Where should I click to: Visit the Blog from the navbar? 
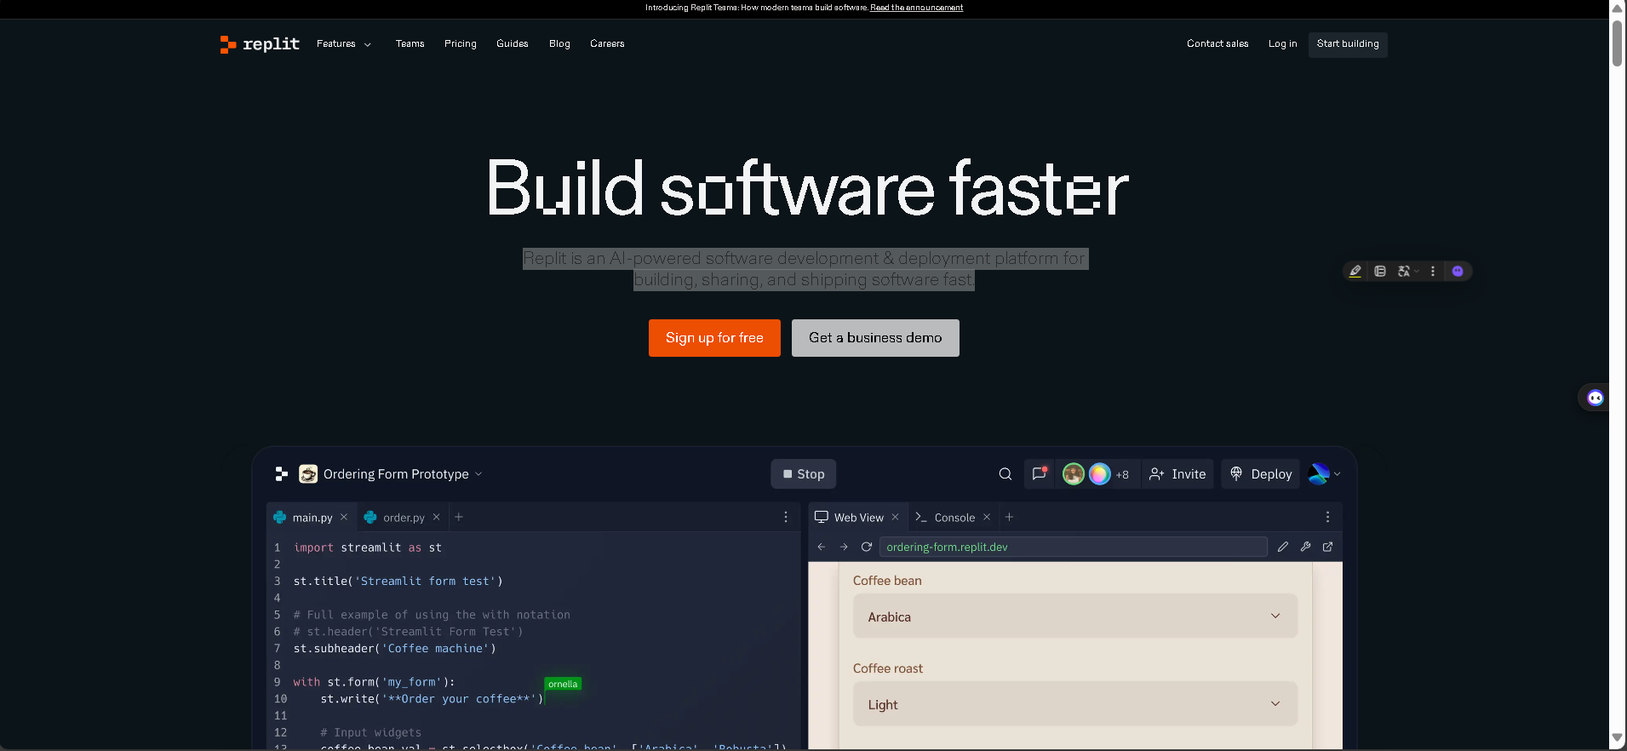coord(559,44)
